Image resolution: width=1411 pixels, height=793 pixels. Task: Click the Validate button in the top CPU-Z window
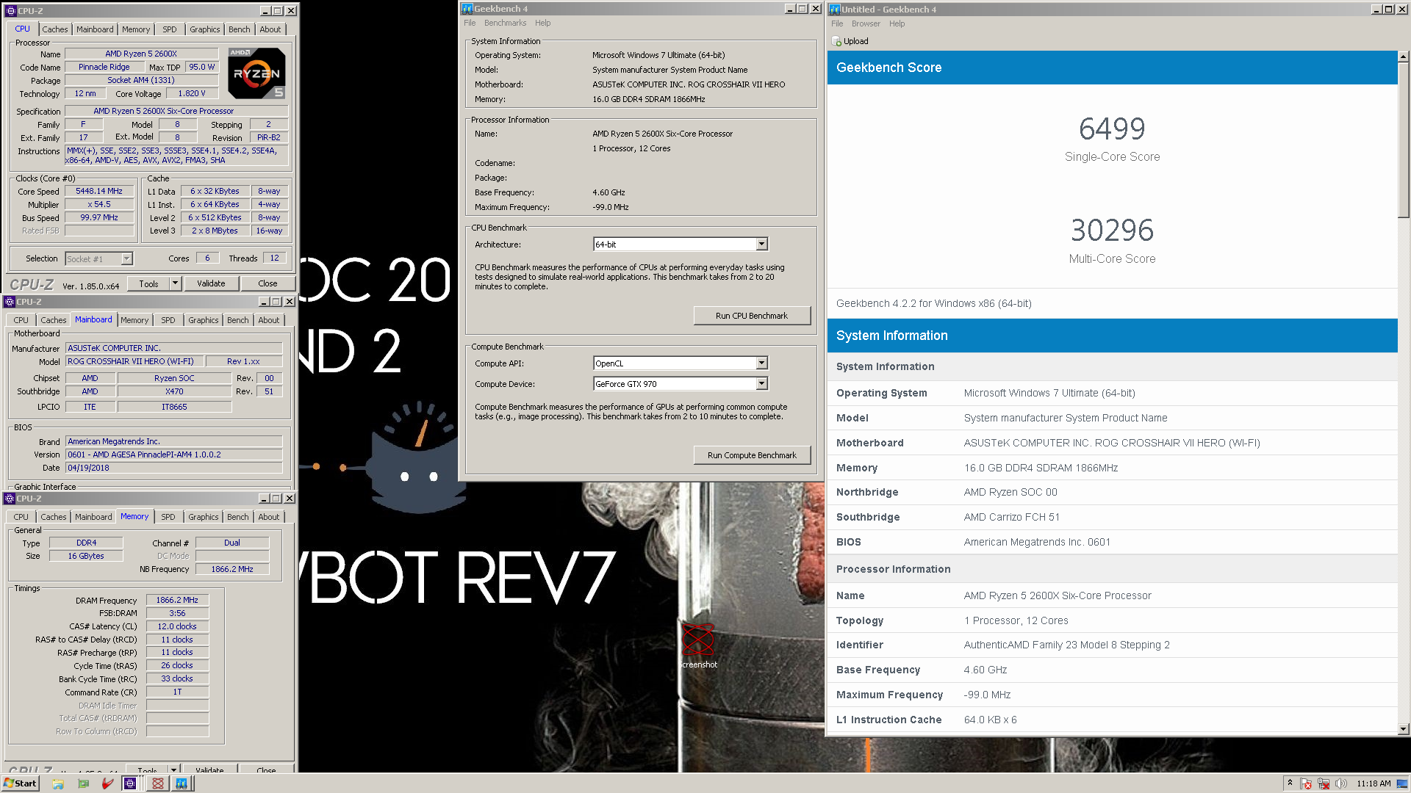coord(211,283)
